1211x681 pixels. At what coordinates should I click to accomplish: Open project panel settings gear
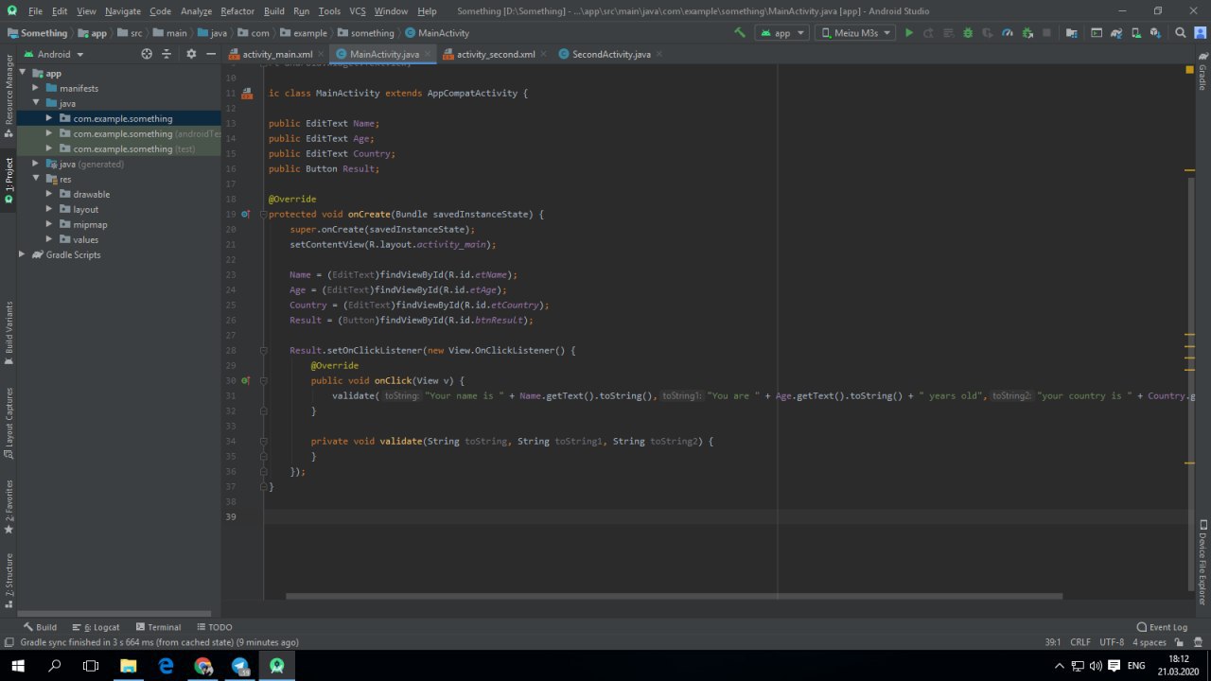point(191,54)
